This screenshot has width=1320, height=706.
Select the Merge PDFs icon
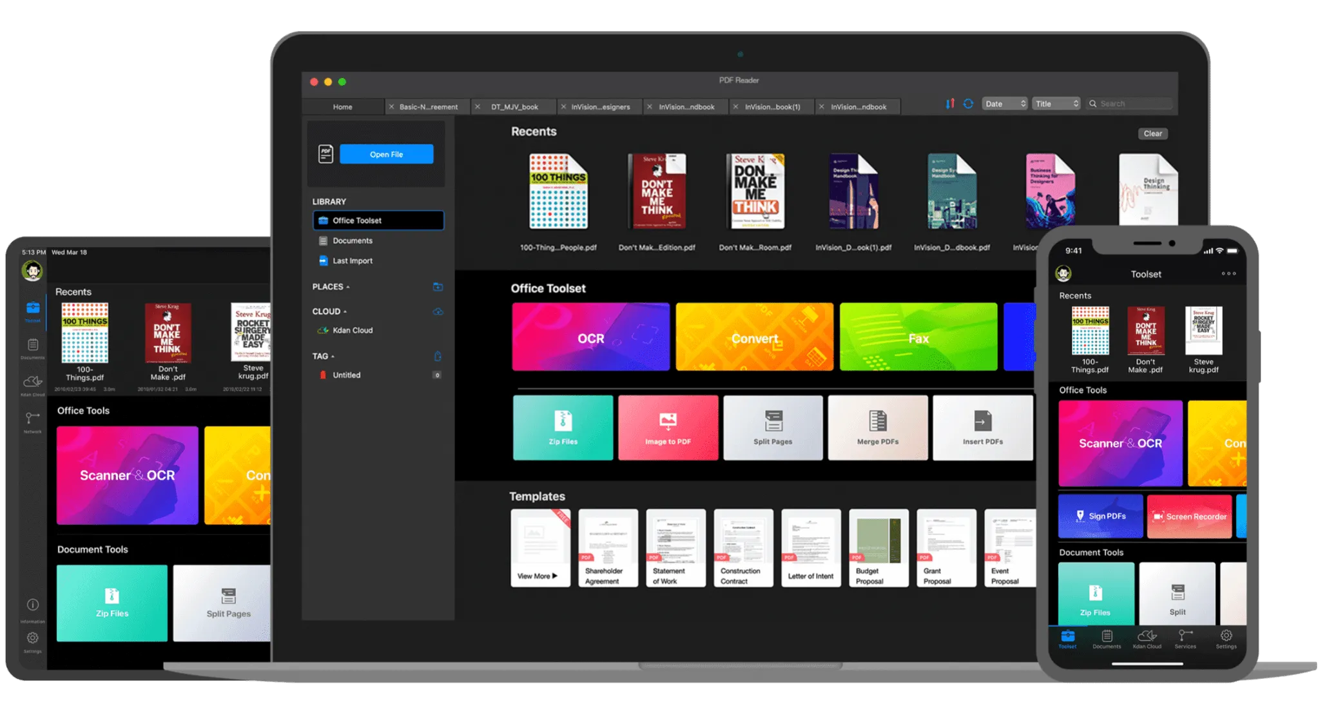[x=877, y=426]
